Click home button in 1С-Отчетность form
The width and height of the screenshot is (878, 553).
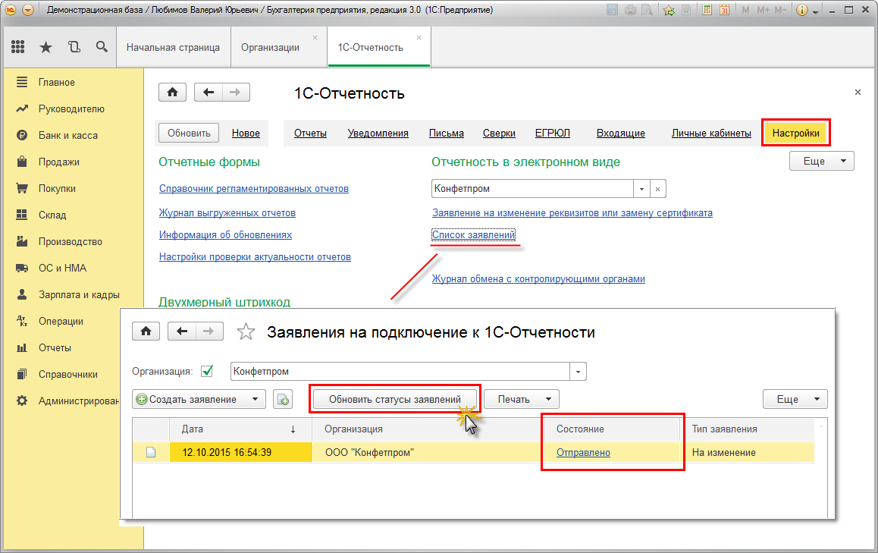click(172, 92)
